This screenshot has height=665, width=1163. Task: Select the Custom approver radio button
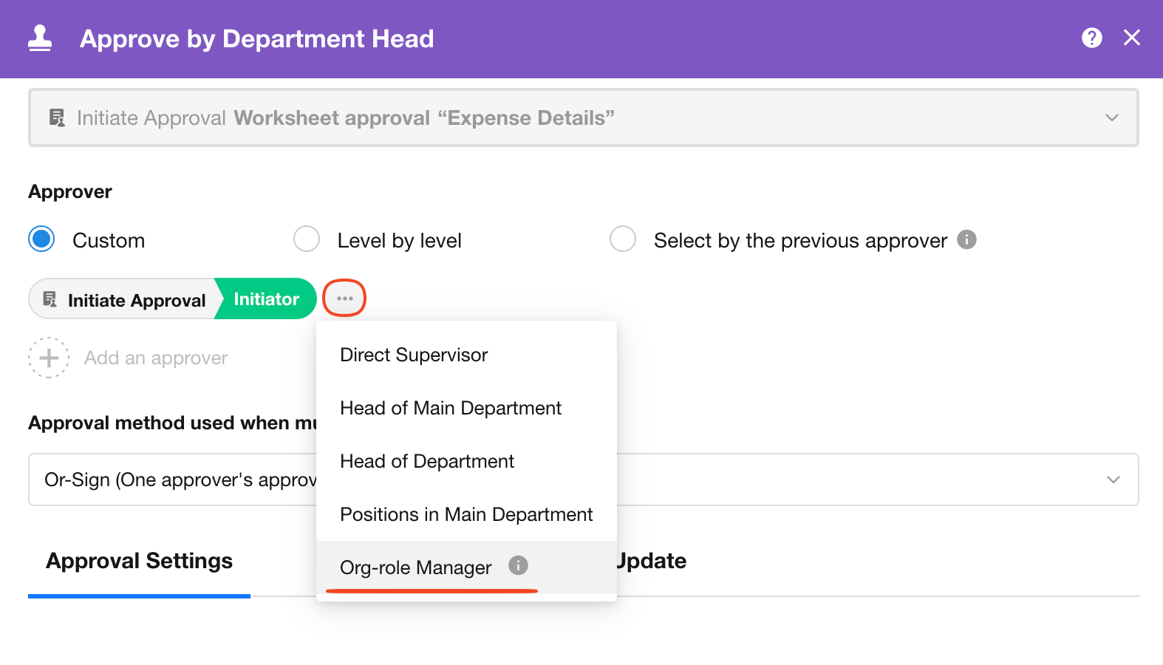click(x=42, y=239)
